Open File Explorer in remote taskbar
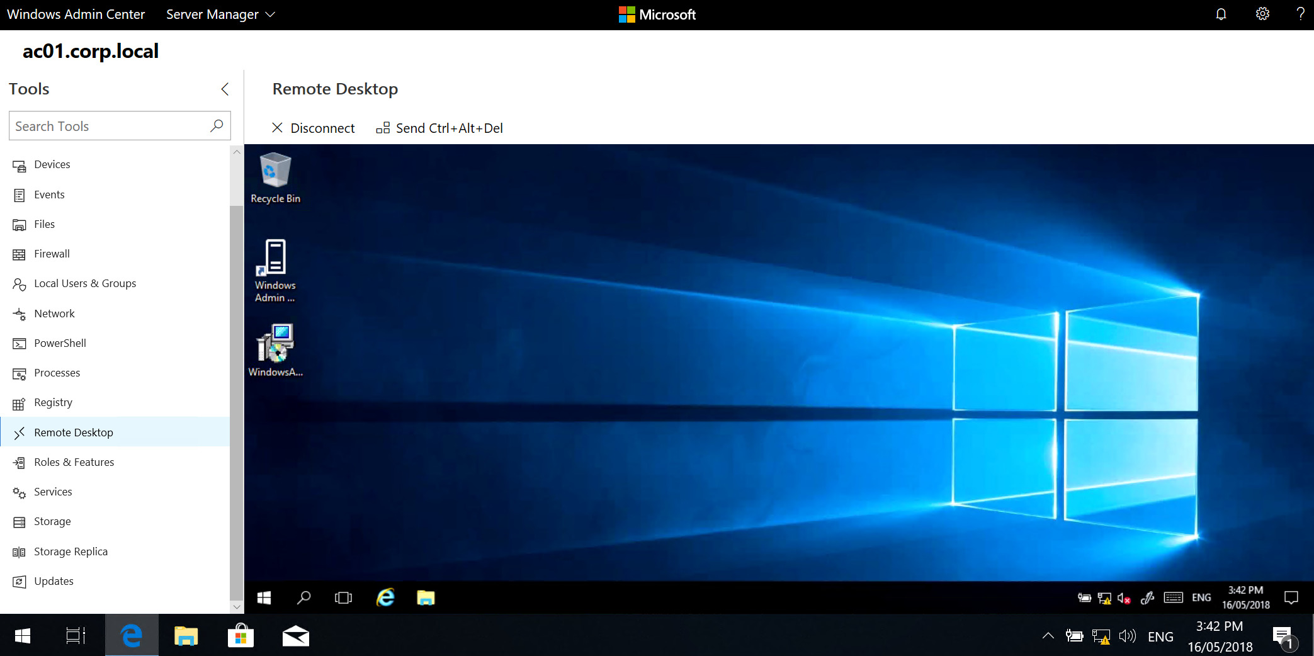1314x656 pixels. pos(426,597)
